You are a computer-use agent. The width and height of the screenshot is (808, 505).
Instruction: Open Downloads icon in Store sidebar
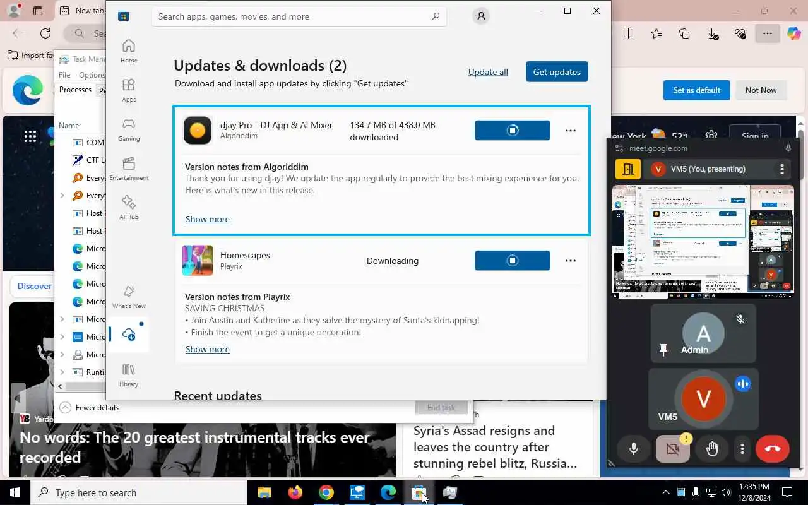(x=129, y=335)
